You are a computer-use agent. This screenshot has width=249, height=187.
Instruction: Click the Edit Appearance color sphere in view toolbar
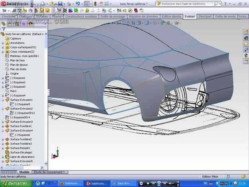[163, 23]
